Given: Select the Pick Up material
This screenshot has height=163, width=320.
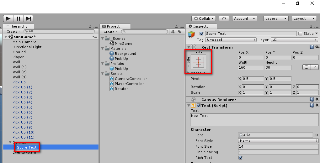Looking at the screenshot, I should (x=121, y=59).
